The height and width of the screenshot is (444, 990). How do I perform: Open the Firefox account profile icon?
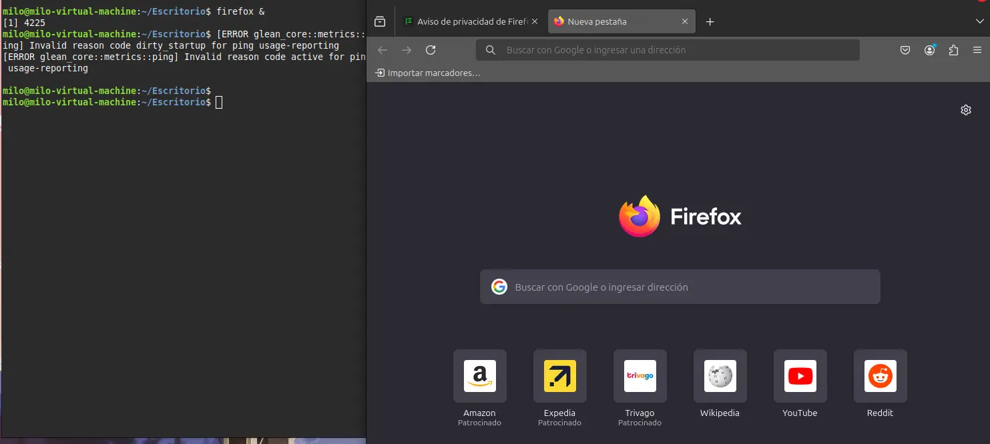(929, 50)
